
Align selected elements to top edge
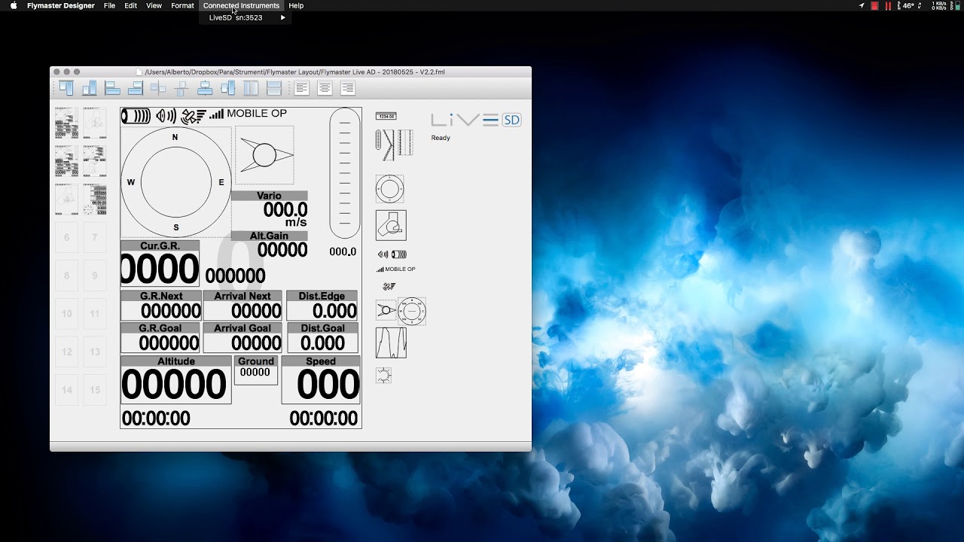[66, 88]
